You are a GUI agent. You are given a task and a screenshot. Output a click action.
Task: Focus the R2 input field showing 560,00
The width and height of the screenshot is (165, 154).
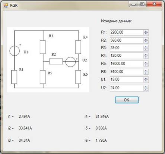[127, 40]
